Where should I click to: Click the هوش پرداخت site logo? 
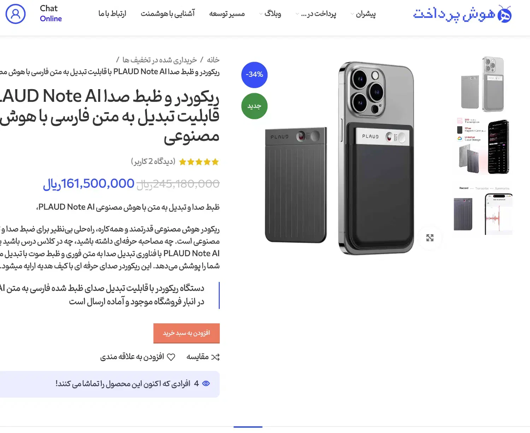pyautogui.click(x=462, y=14)
